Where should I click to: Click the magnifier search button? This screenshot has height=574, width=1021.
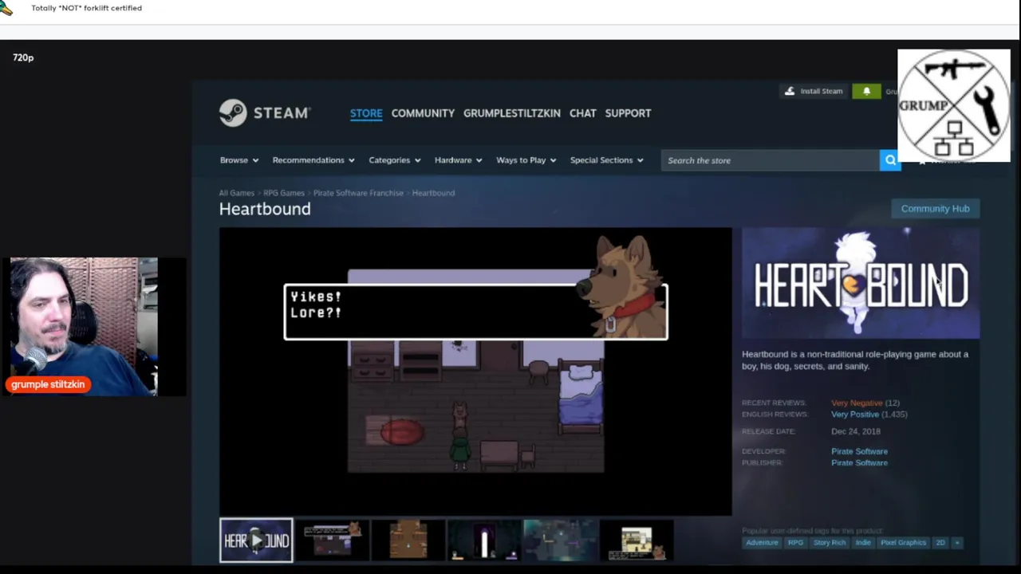890,160
